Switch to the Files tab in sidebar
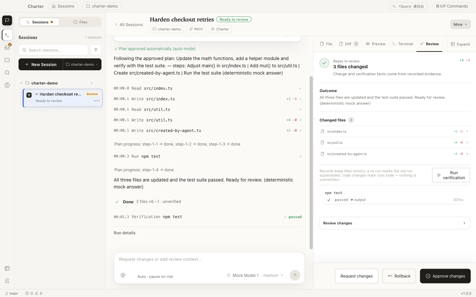Image resolution: width=476 pixels, height=297 pixels. point(80,22)
